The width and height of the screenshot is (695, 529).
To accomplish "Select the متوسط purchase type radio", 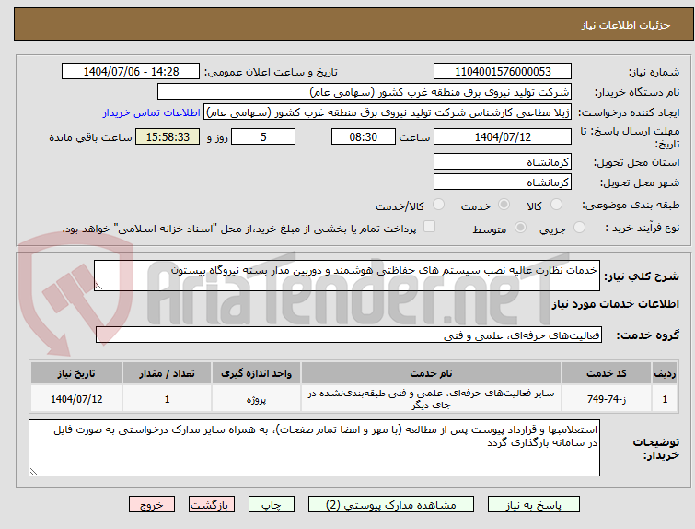I will pyautogui.click(x=520, y=228).
